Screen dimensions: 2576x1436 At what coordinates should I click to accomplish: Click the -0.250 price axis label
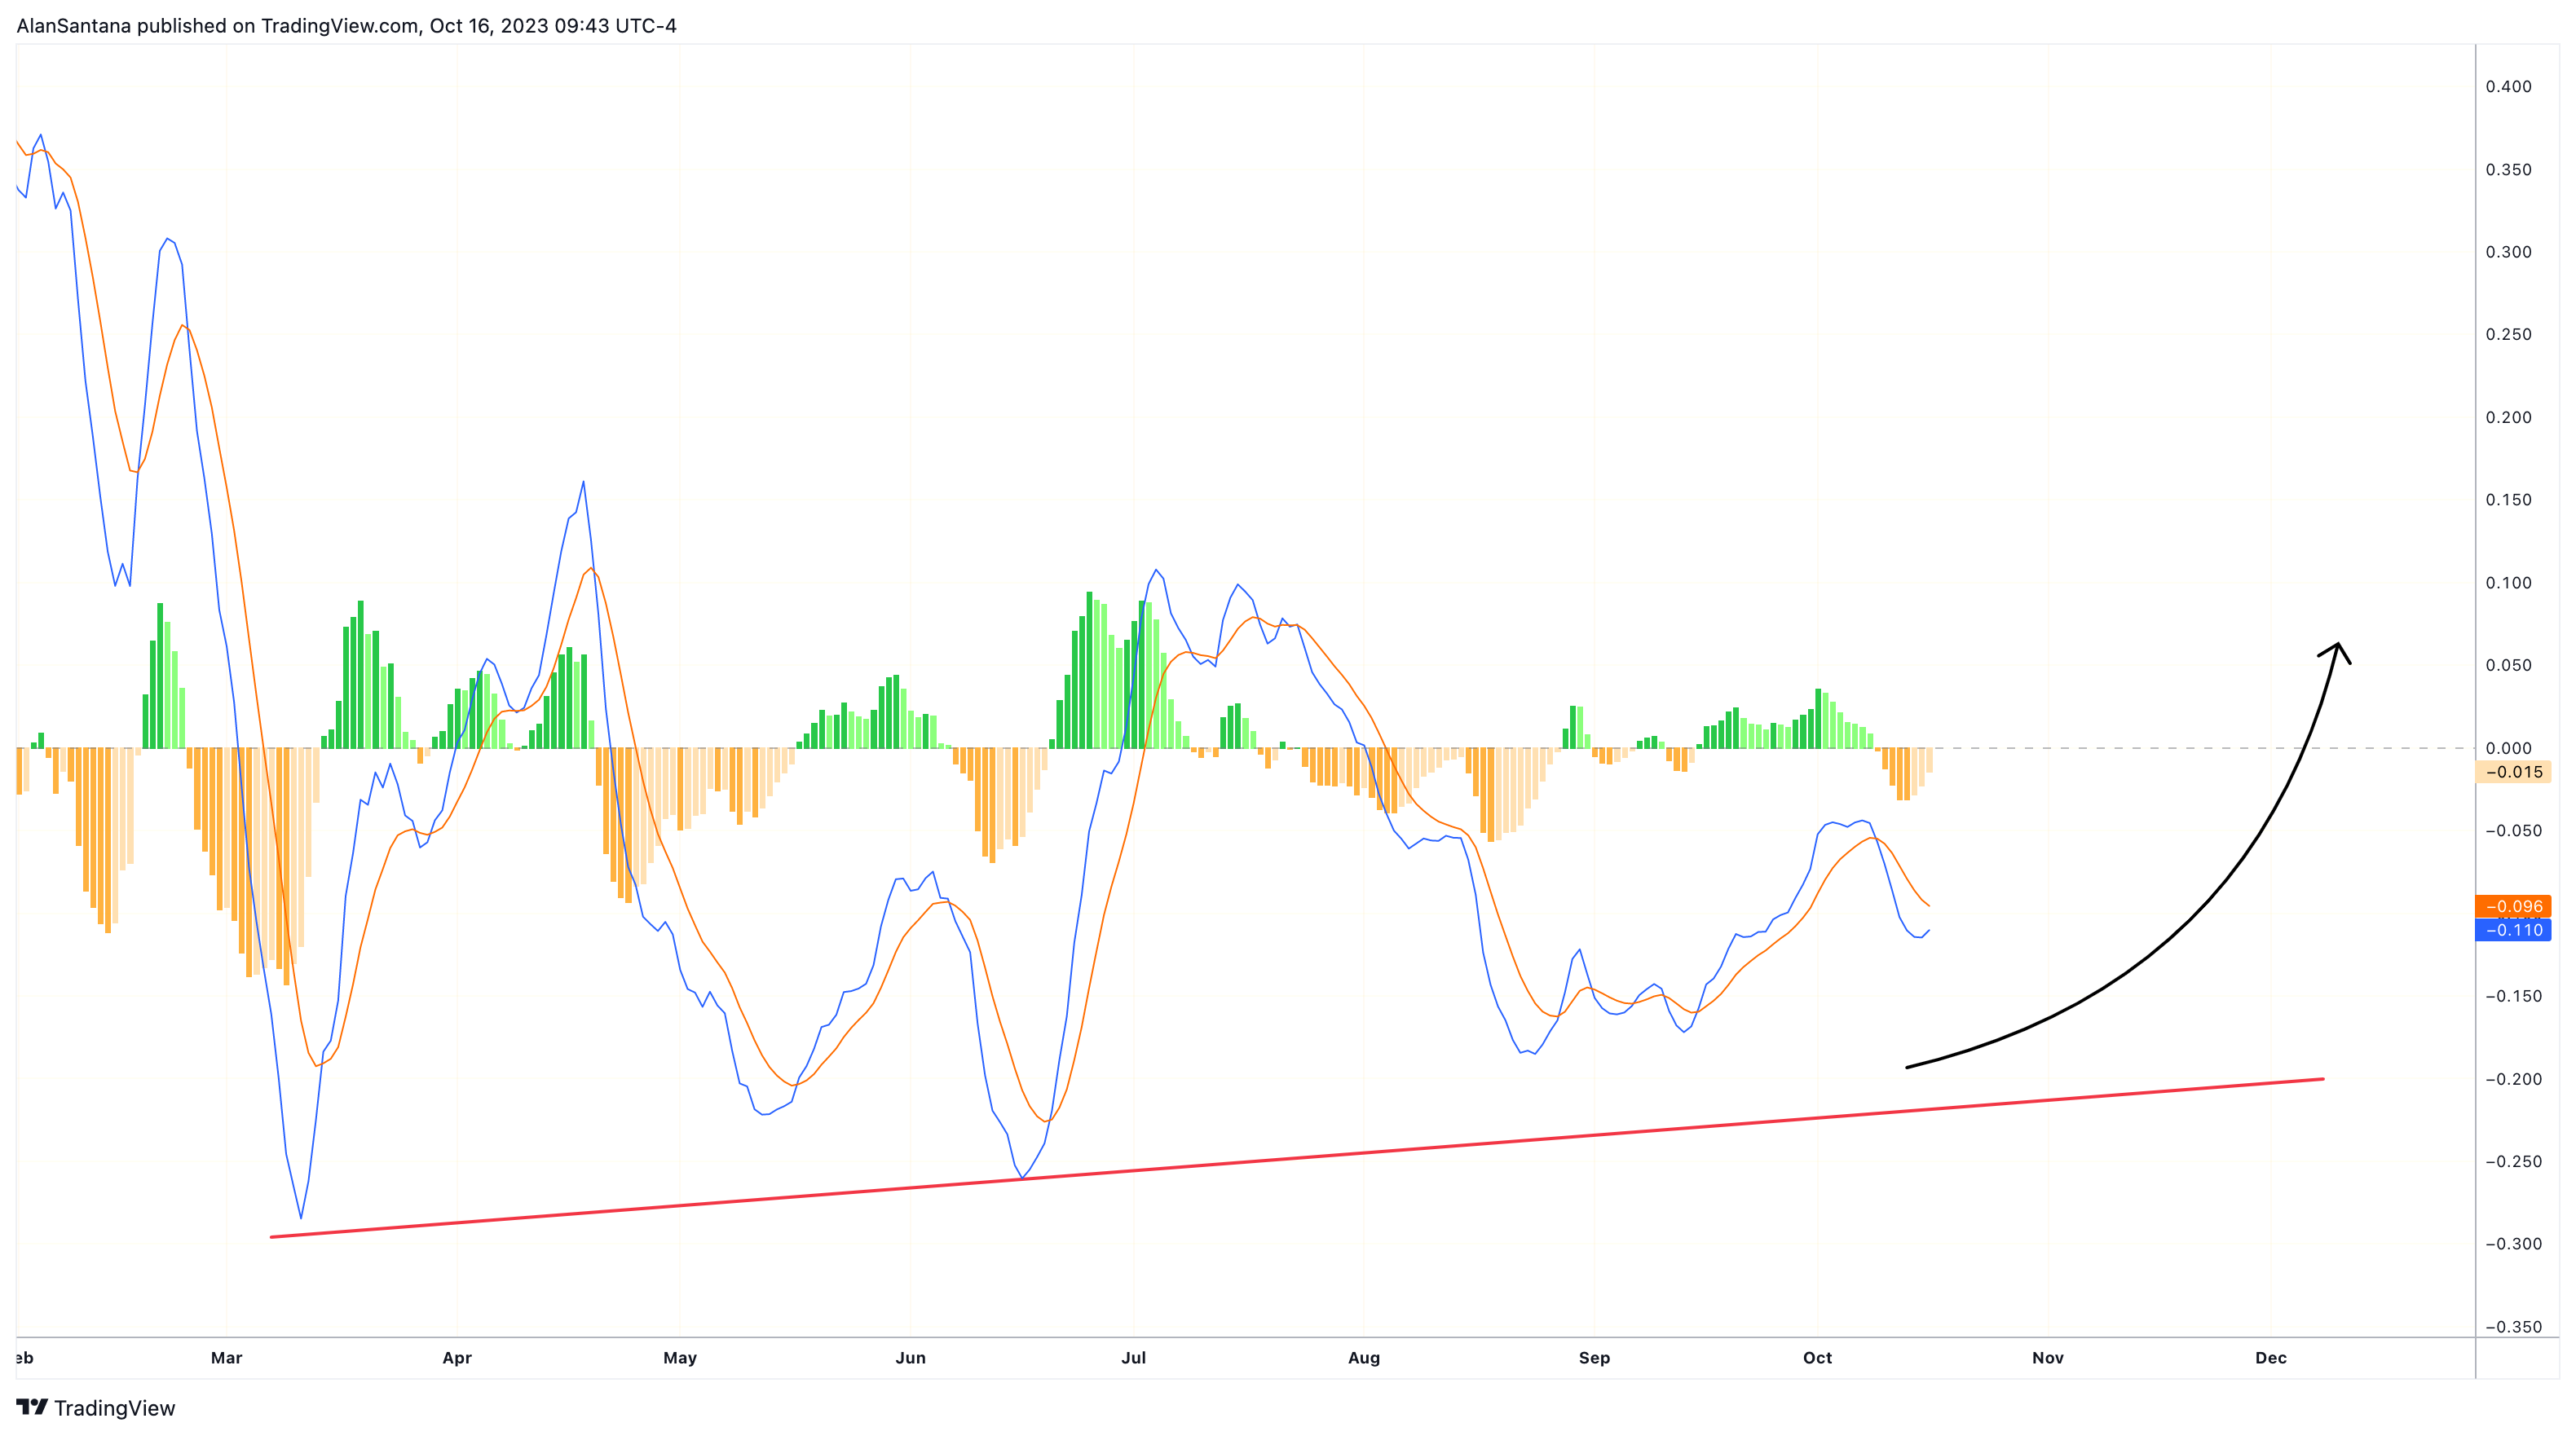(x=2513, y=1161)
